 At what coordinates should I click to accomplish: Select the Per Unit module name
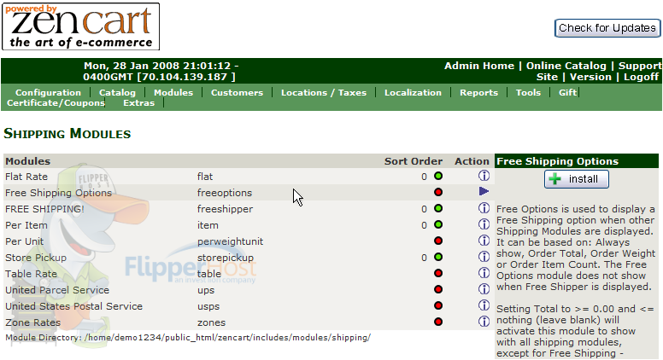pyautogui.click(x=24, y=241)
